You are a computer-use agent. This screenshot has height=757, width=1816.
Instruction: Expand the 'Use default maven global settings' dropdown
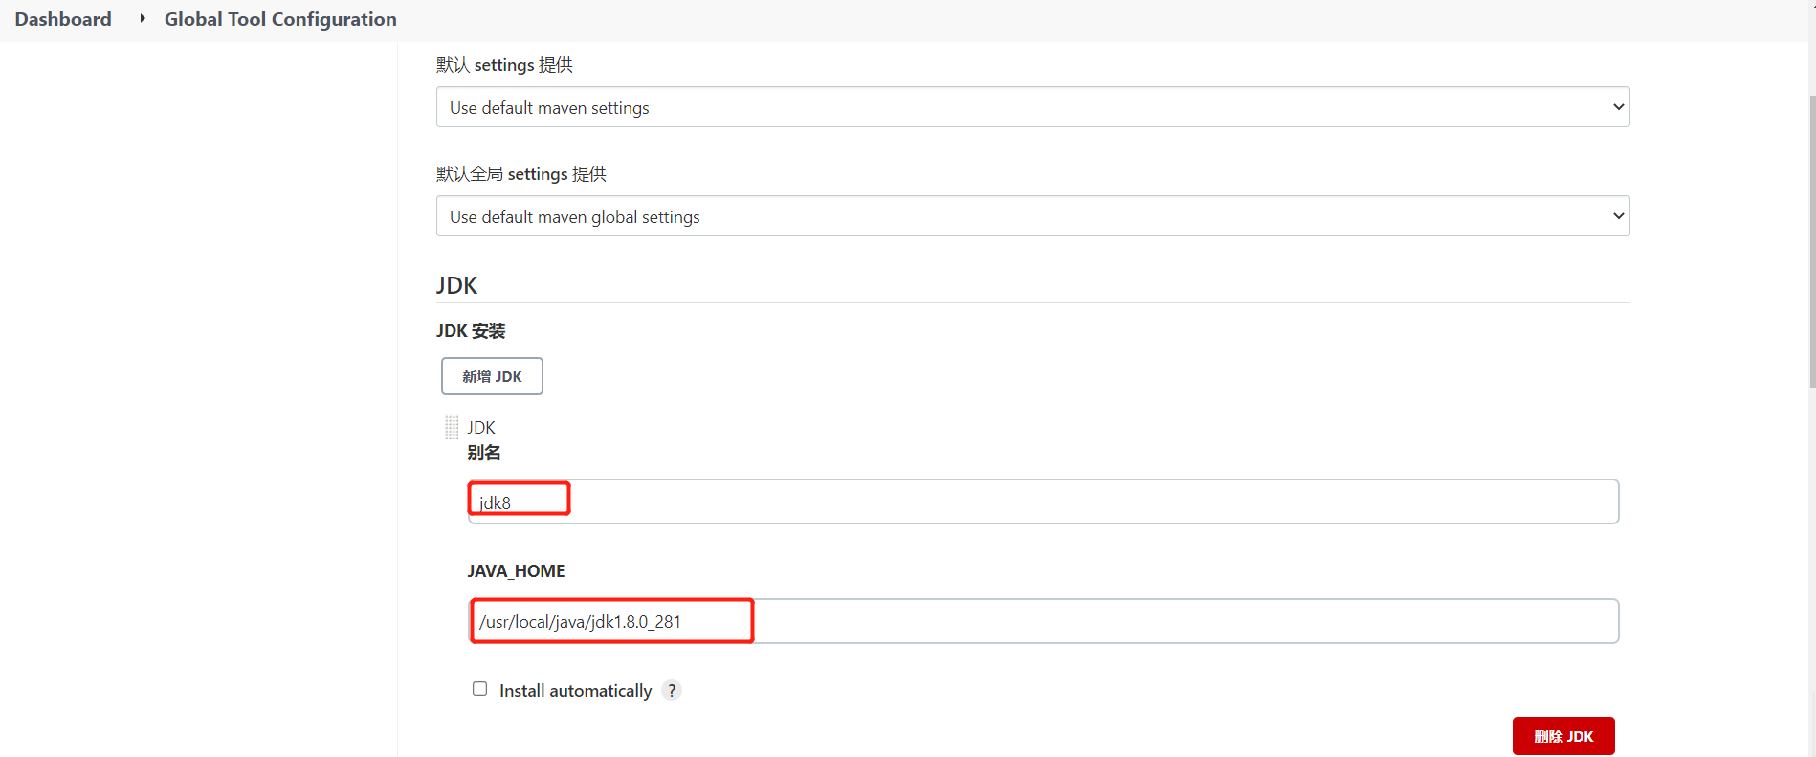[1032, 216]
